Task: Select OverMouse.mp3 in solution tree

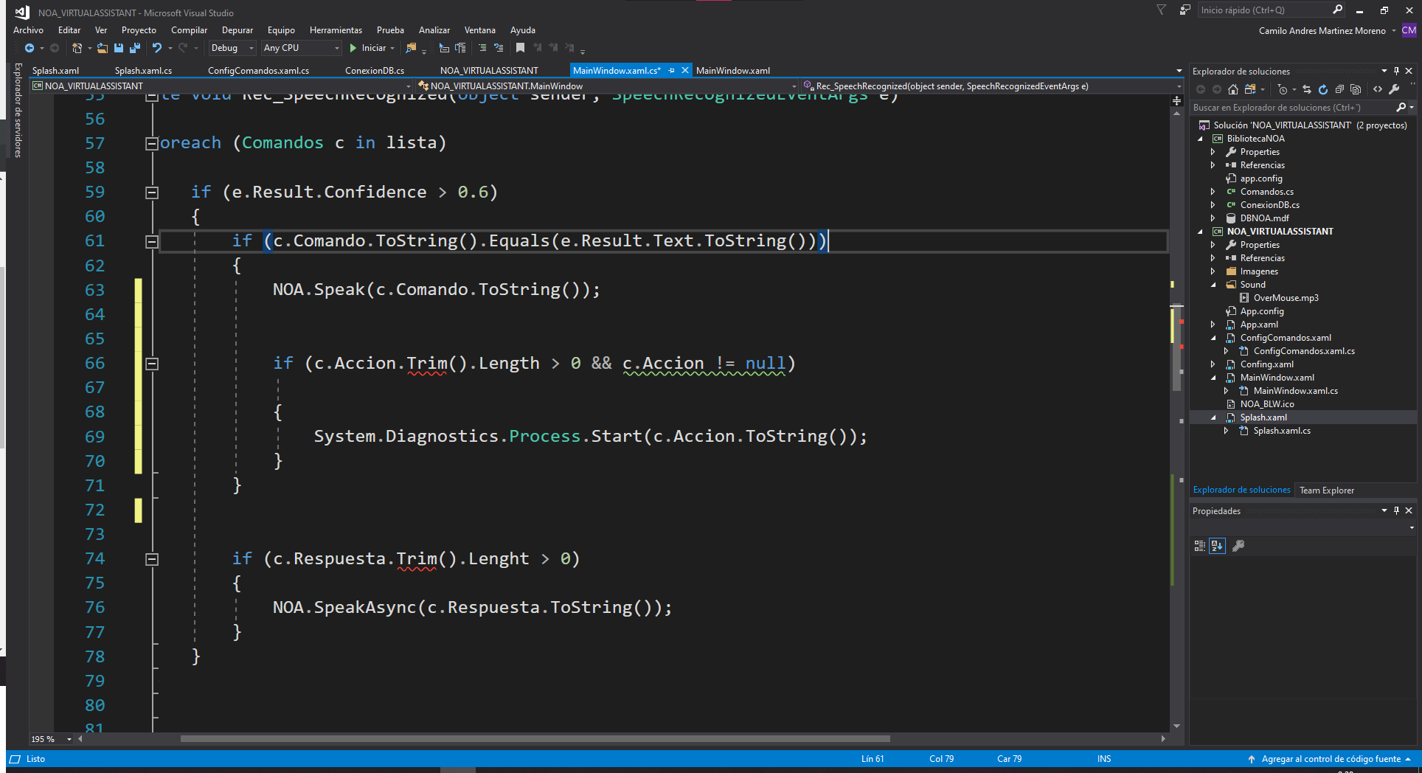Action: [x=1286, y=298]
